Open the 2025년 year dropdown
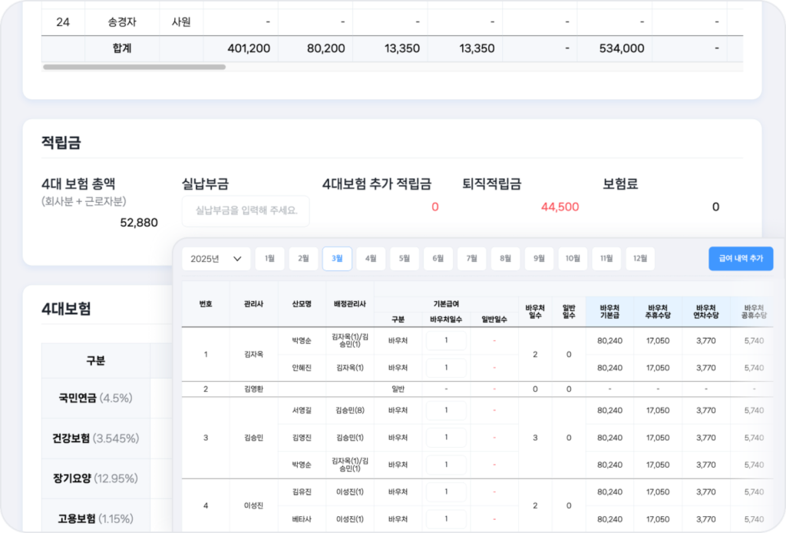This screenshot has width=786, height=533. (x=216, y=259)
